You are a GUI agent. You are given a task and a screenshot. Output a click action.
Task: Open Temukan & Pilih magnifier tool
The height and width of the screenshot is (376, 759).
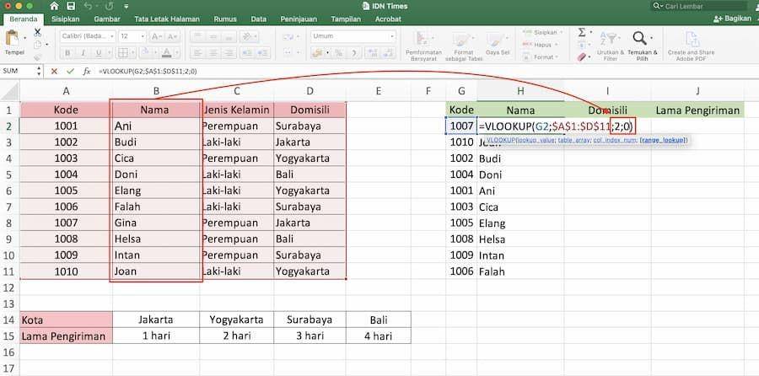(640, 38)
